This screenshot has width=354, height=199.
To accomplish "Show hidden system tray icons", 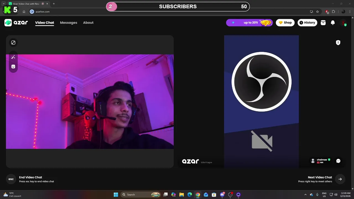I will [x=305, y=195].
